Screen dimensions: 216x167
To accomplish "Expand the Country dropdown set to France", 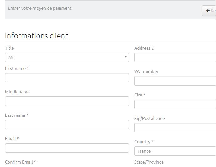I will click(x=175, y=151).
